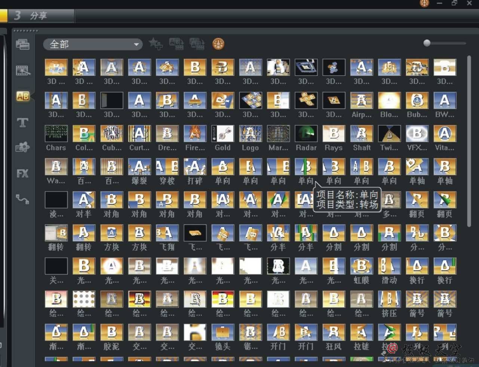Select the 打碎 transition thumbnail
The width and height of the screenshot is (479, 367).
[195, 167]
